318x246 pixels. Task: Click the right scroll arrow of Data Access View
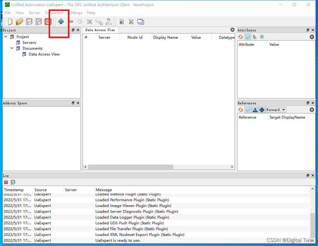tap(232, 167)
